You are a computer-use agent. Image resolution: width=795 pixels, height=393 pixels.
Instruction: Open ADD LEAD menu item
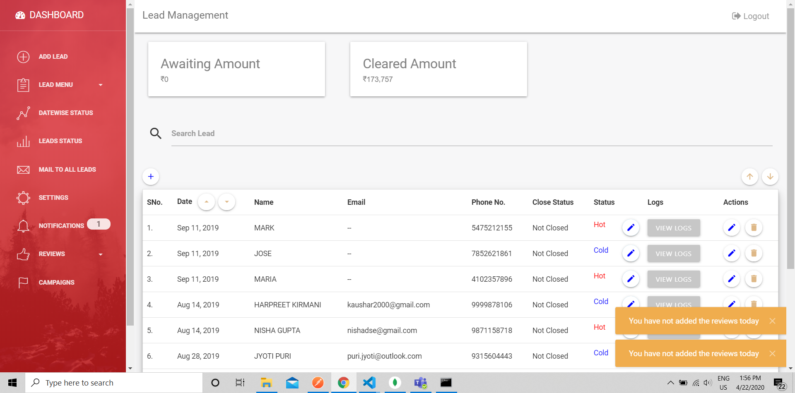click(x=53, y=57)
